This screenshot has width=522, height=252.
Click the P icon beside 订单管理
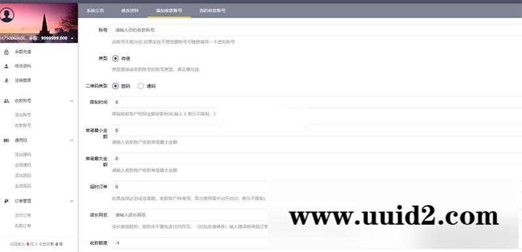click(x=7, y=201)
